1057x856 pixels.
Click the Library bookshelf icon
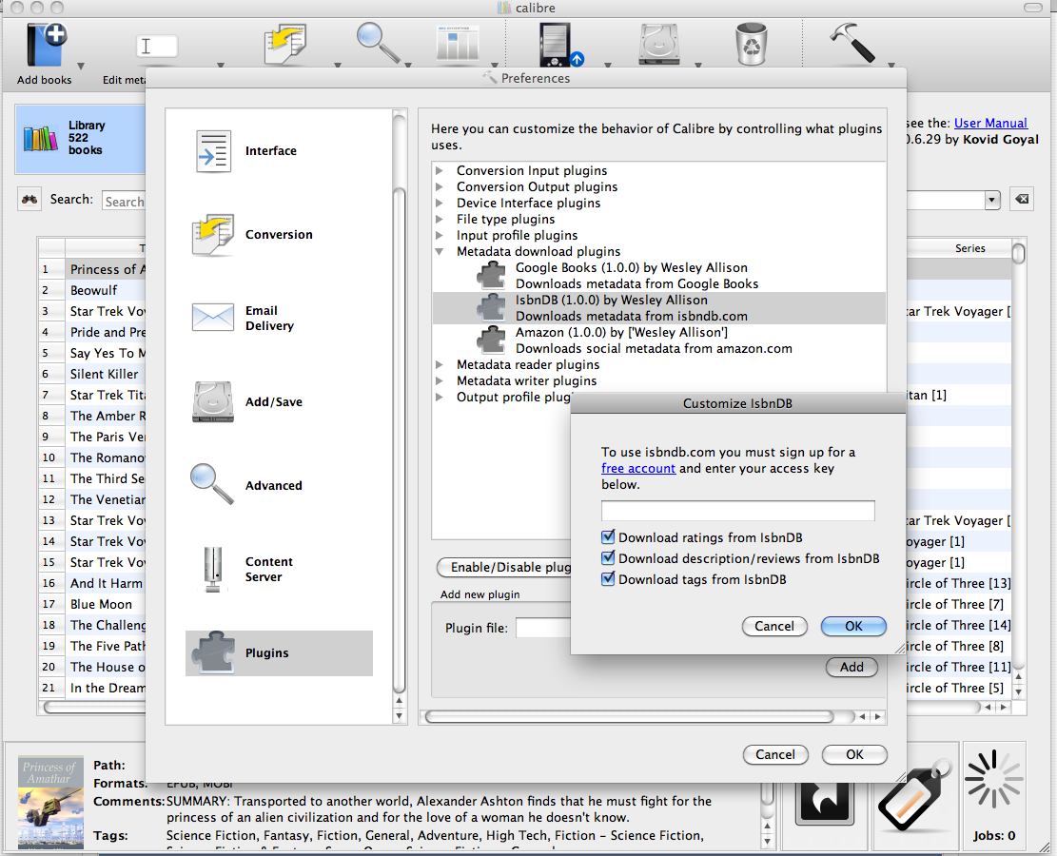coord(41,139)
